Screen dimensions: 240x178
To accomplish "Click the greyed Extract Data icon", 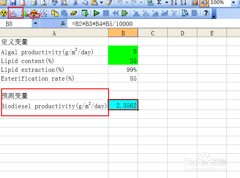I will click(x=195, y=13).
